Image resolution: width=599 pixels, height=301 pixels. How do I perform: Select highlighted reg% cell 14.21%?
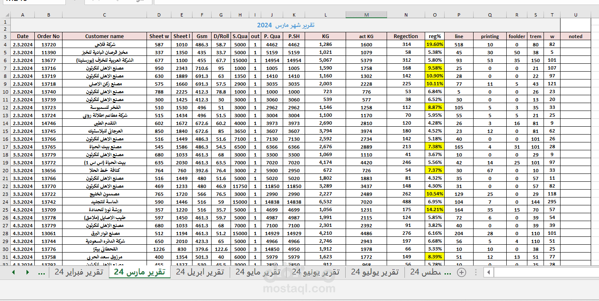[x=435, y=209]
